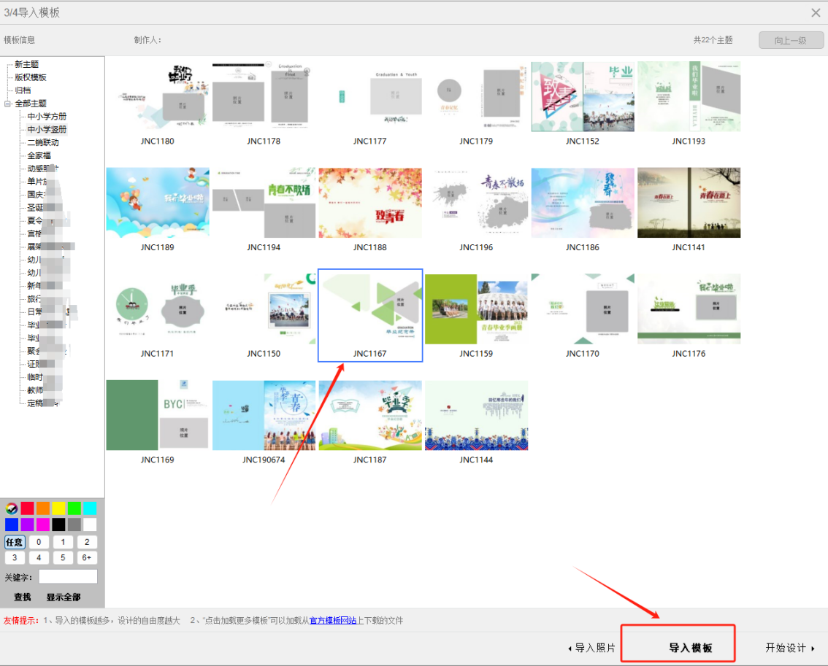Proceed to 开始设计 step
Viewport: 828px width, 666px height.
(x=790, y=648)
